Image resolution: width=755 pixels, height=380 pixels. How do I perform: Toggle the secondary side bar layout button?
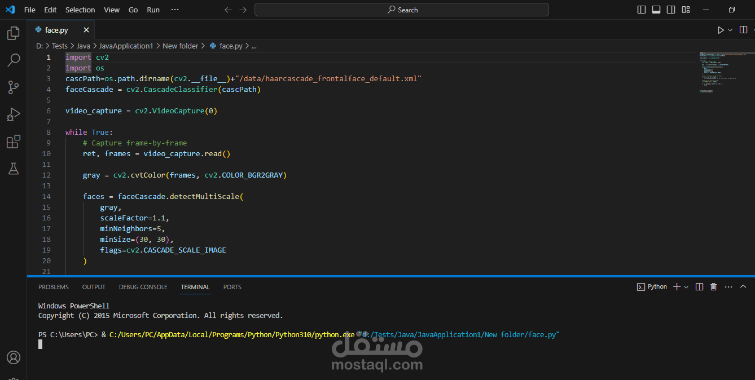point(671,10)
